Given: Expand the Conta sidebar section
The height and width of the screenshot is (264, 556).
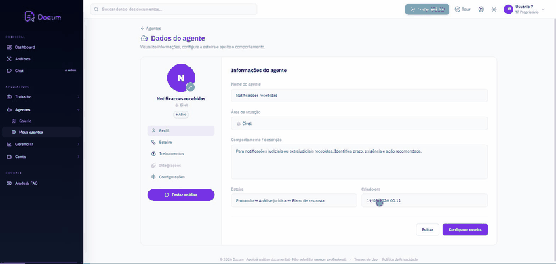Looking at the screenshot, I should coord(41,157).
